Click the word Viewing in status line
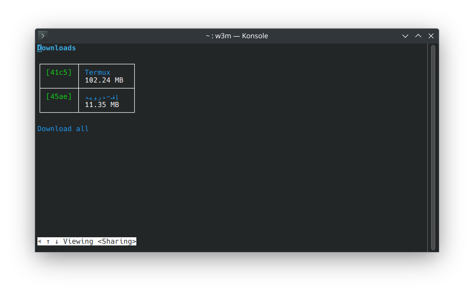 click(78, 242)
